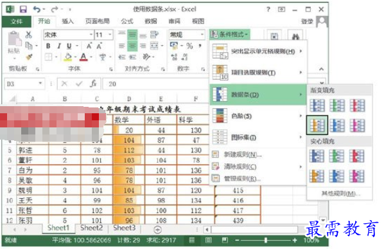Click the Undo arrow icon
This screenshot has width=384, height=249.
37,9
